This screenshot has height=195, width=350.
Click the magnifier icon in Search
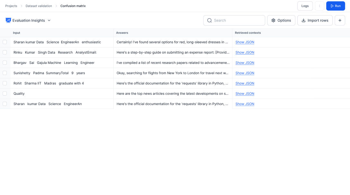click(x=209, y=21)
